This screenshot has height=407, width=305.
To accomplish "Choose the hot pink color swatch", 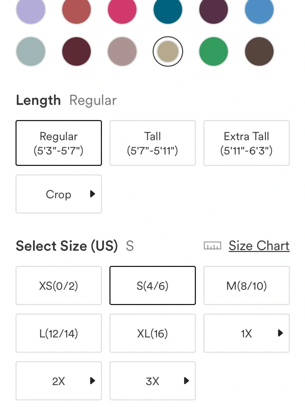I will (122, 10).
